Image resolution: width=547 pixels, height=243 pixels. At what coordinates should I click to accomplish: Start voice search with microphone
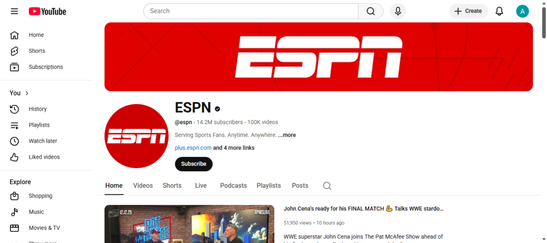[398, 11]
